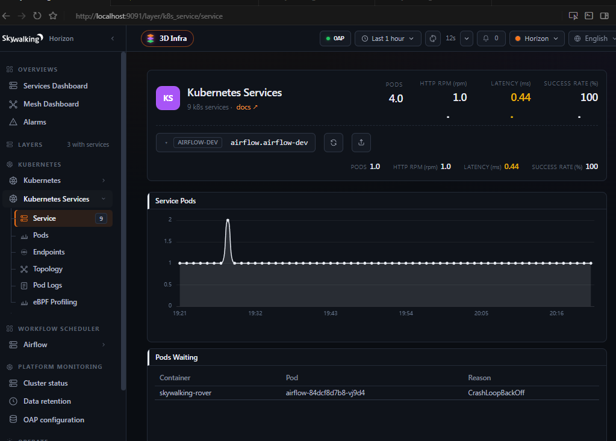Open the alarm bell notifications

pos(491,39)
